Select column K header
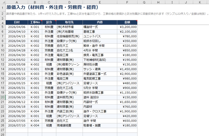Screen dimensions: 209x136 pos(200,2)
